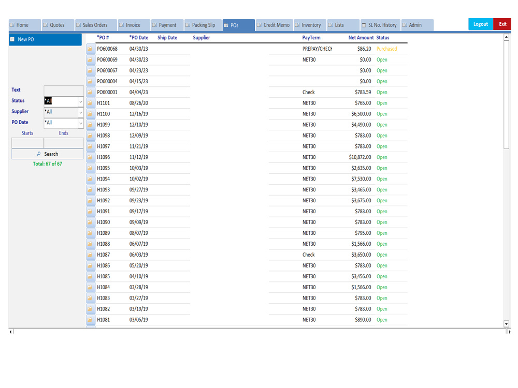518x388 pixels.
Task: Open folder icon for H1098
Action: point(90,136)
